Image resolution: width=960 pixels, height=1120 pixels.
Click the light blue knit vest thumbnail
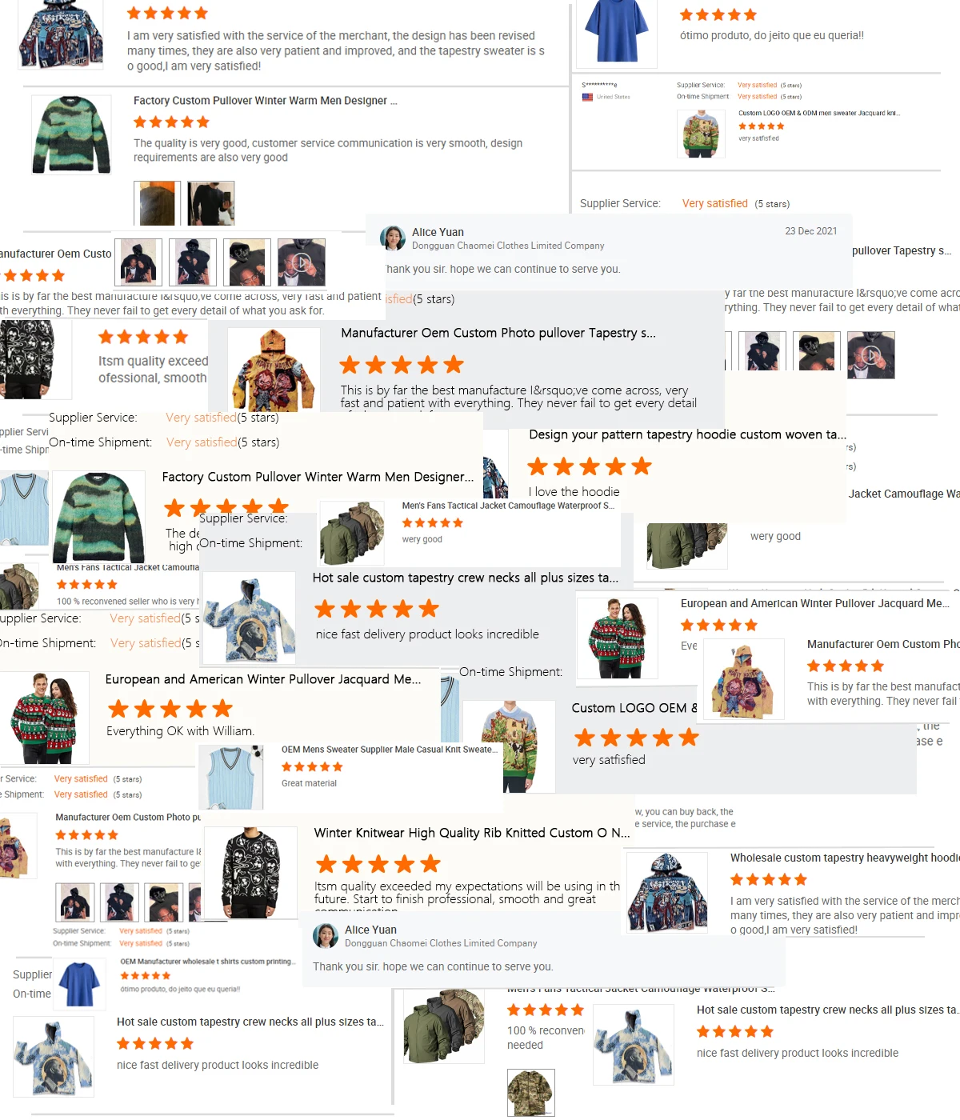[230, 777]
